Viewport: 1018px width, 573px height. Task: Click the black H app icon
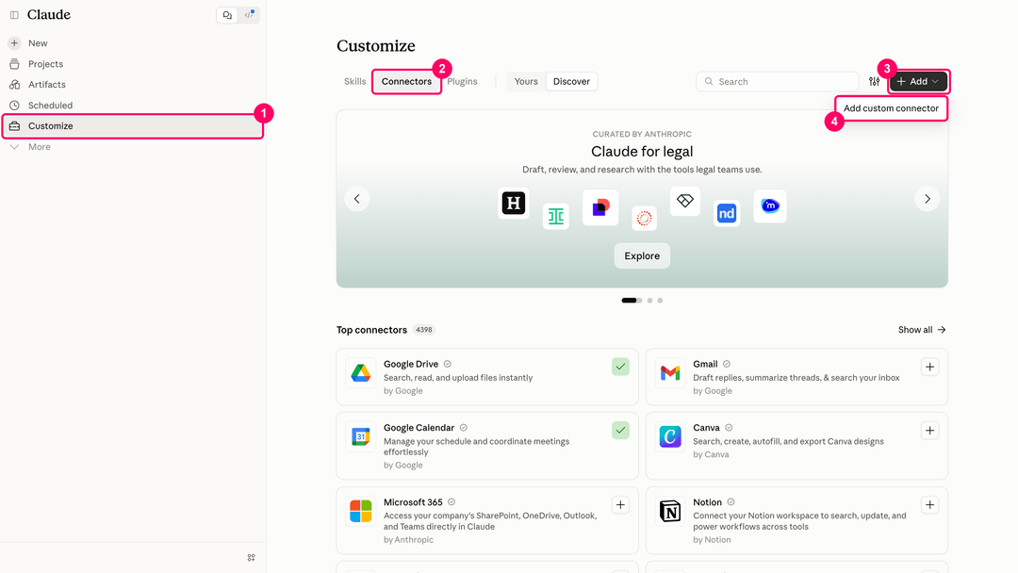point(514,204)
